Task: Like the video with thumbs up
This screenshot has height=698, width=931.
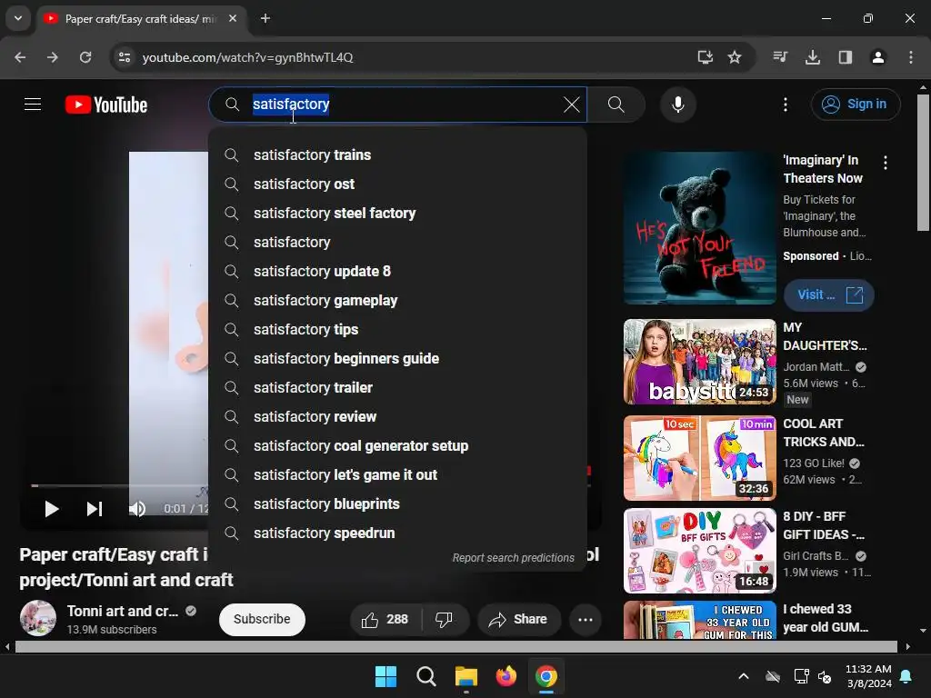Action: point(385,620)
